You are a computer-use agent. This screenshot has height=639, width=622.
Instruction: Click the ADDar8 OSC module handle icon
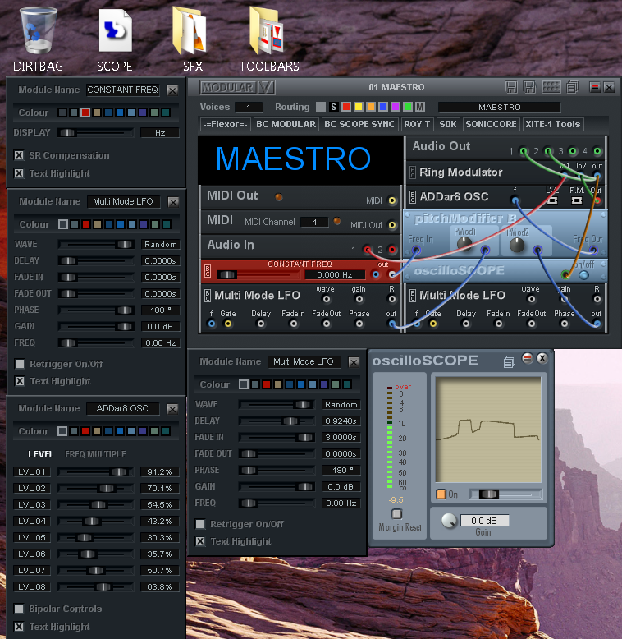[x=413, y=197]
